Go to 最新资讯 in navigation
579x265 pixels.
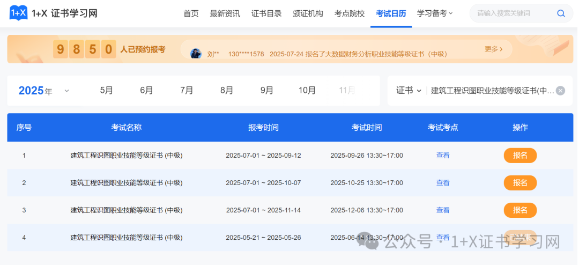[x=225, y=13]
